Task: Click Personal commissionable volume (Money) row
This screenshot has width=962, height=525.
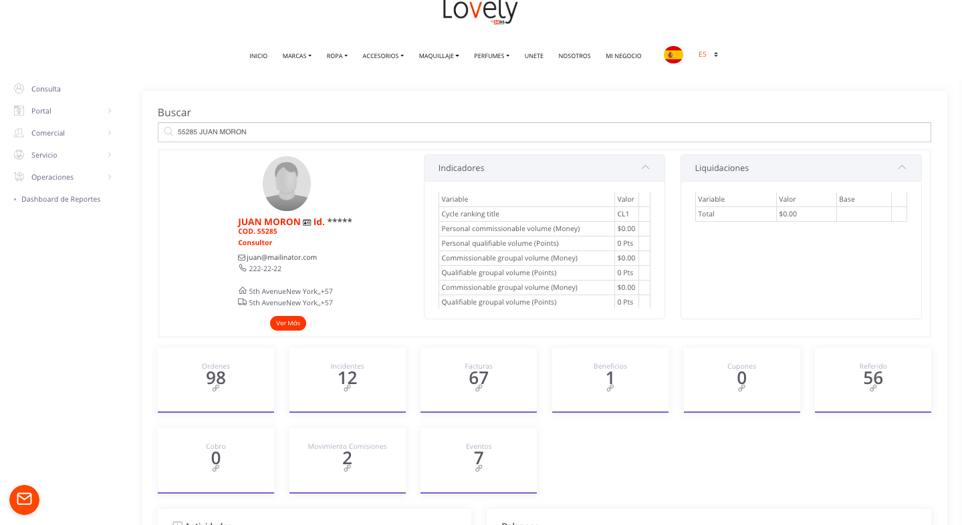Action: [544, 228]
